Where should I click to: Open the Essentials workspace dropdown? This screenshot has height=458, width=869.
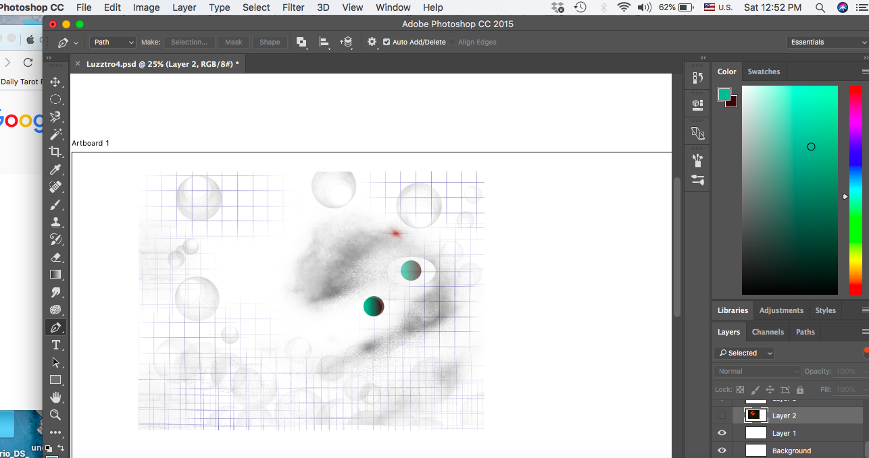826,42
